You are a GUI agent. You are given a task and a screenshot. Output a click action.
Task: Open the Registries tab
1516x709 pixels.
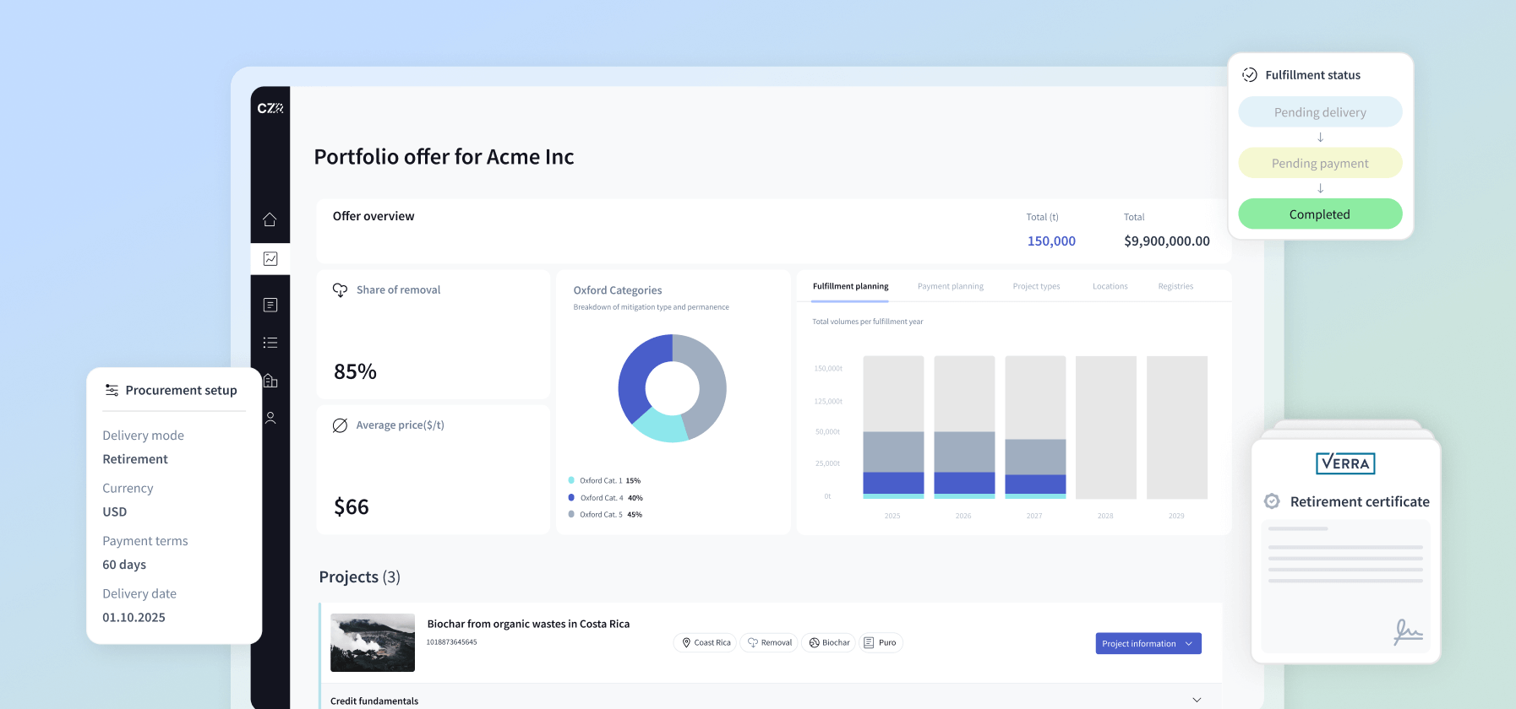tap(1175, 286)
